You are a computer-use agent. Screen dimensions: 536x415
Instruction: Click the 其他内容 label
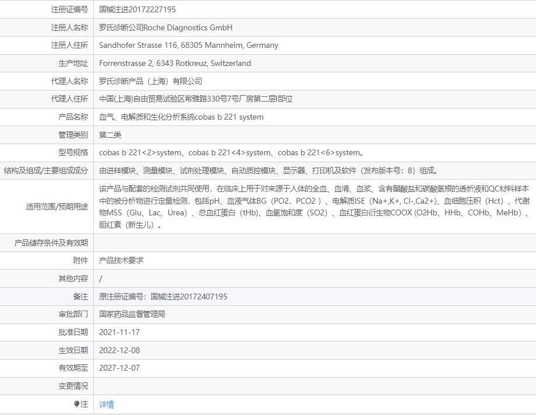tap(73, 279)
